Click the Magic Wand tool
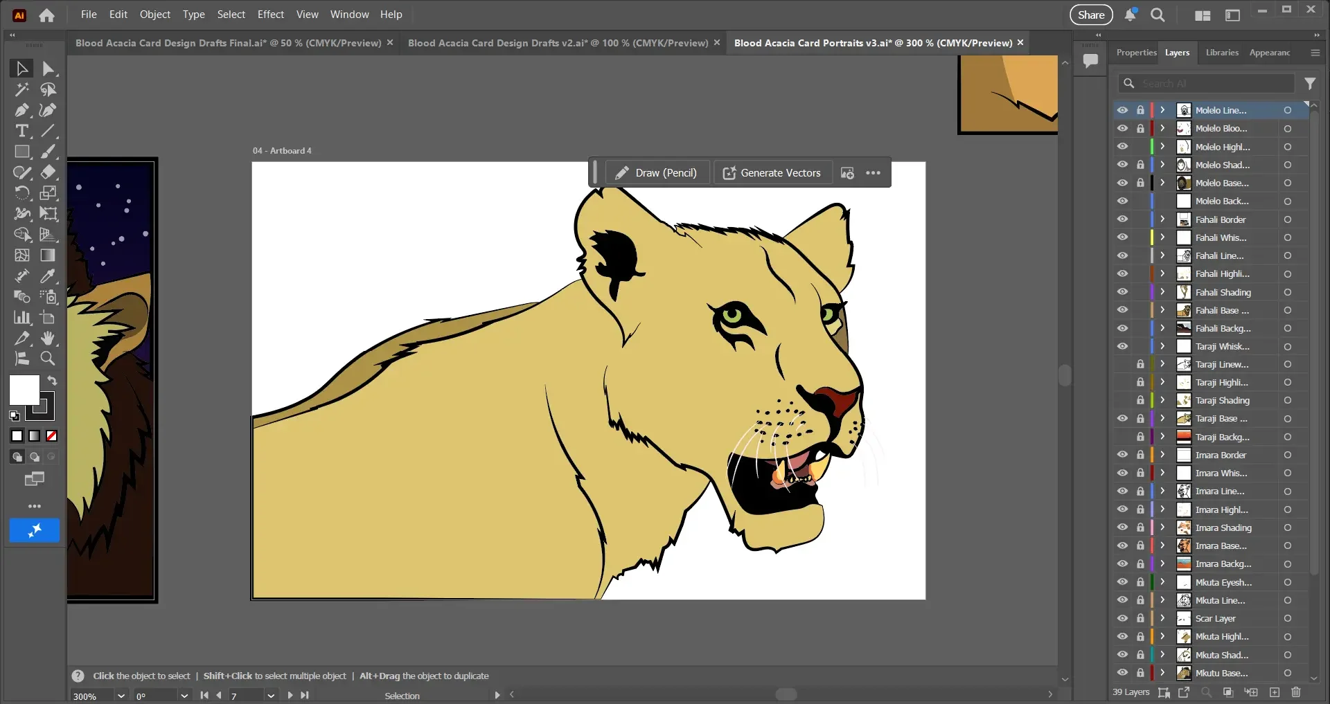Viewport: 1330px width, 704px height. click(x=21, y=89)
